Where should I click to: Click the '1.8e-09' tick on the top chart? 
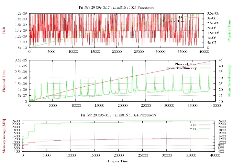click(21, 19)
